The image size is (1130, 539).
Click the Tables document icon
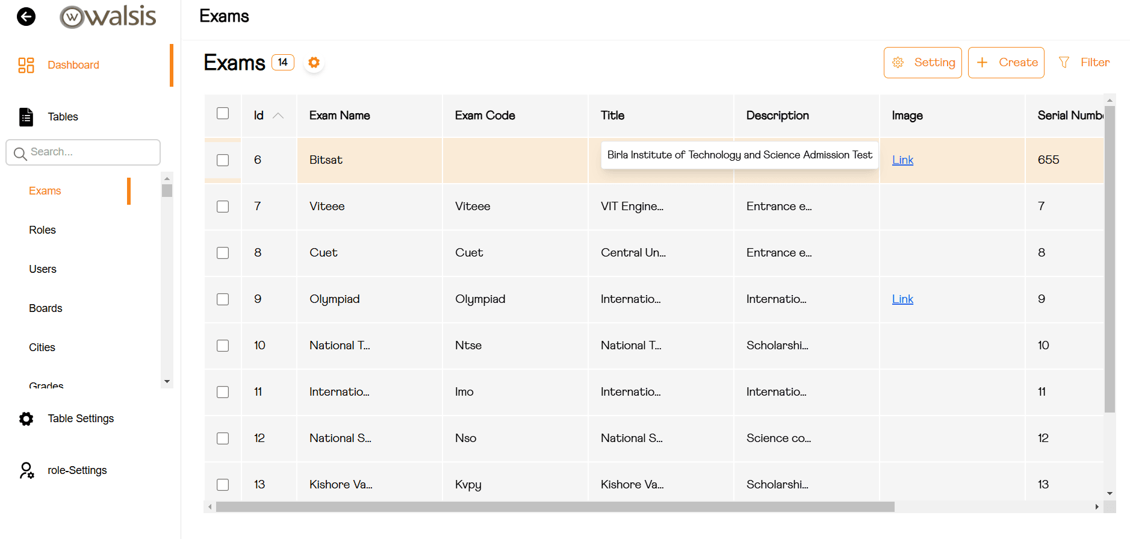(26, 117)
